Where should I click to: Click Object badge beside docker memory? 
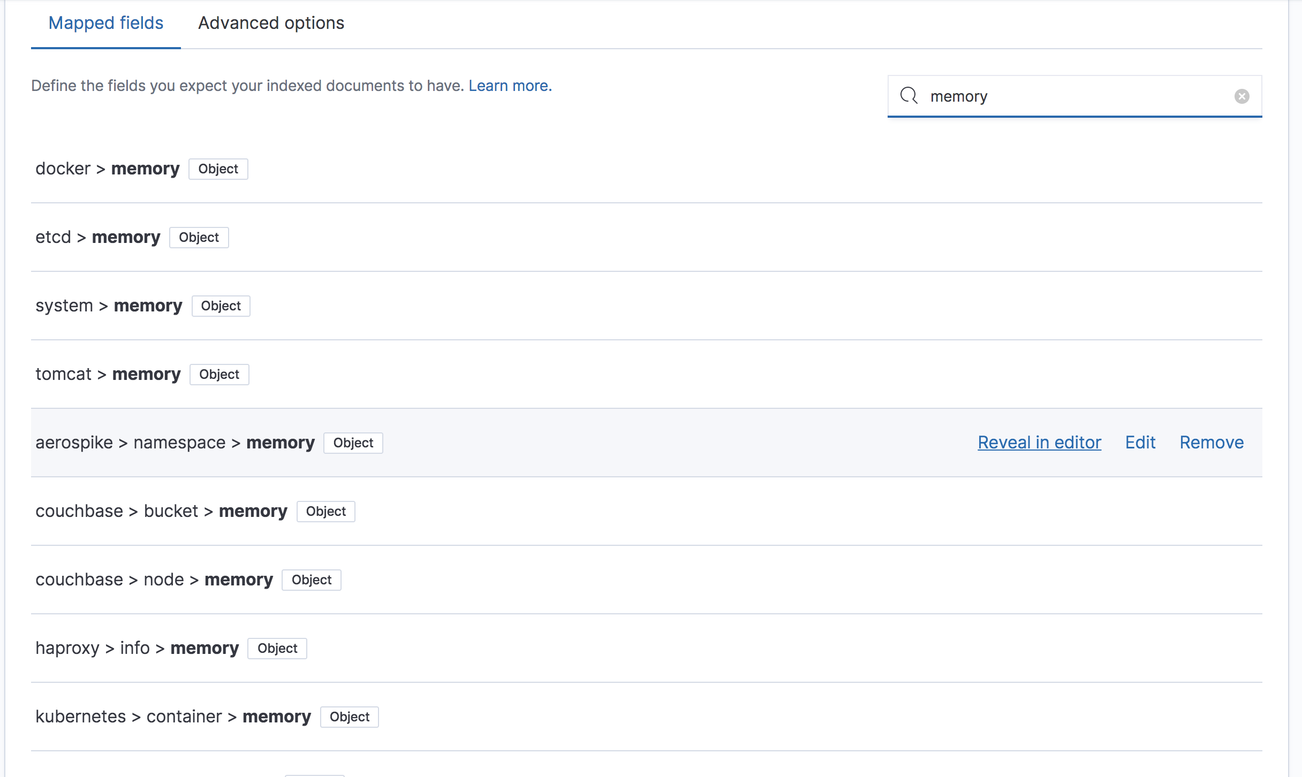click(x=218, y=169)
